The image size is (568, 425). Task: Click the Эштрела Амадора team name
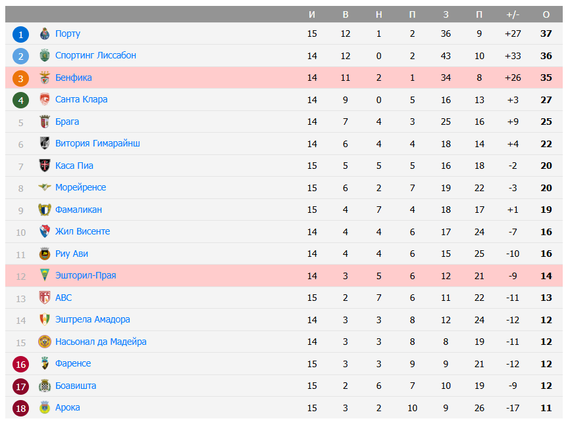click(x=94, y=319)
